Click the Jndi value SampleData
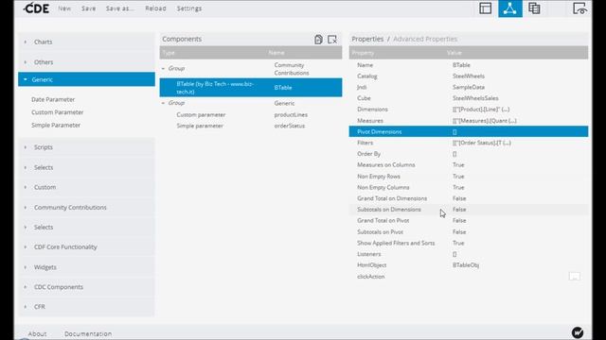The height and width of the screenshot is (340, 606). click(469, 87)
